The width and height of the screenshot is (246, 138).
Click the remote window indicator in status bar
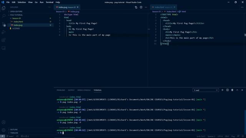[x=3, y=136]
